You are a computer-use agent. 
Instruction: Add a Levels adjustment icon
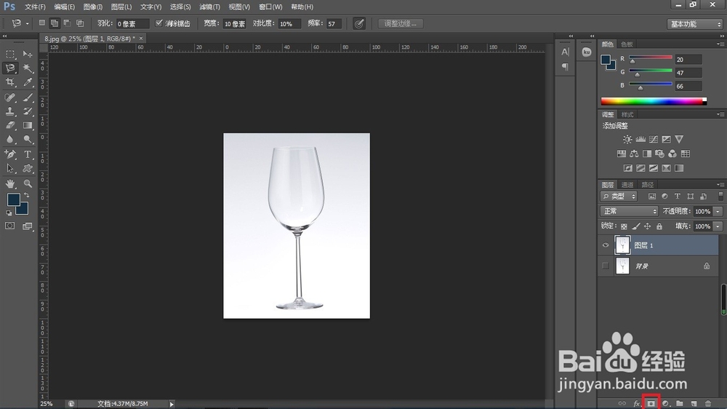click(640, 139)
